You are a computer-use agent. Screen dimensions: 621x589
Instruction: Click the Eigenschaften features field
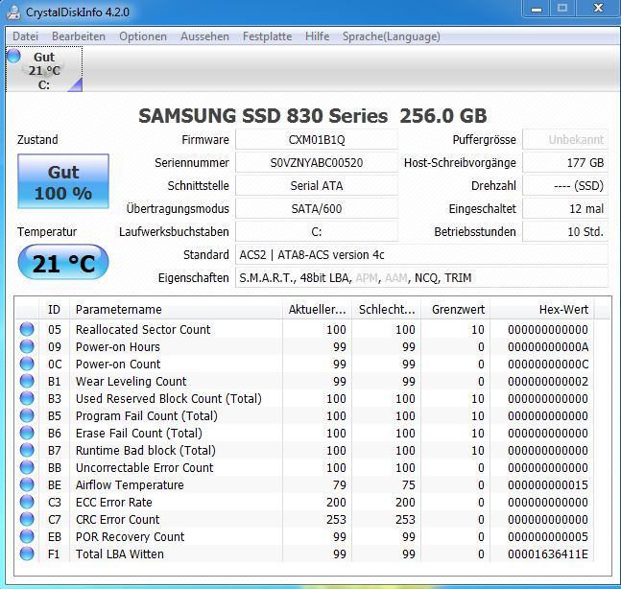[421, 277]
